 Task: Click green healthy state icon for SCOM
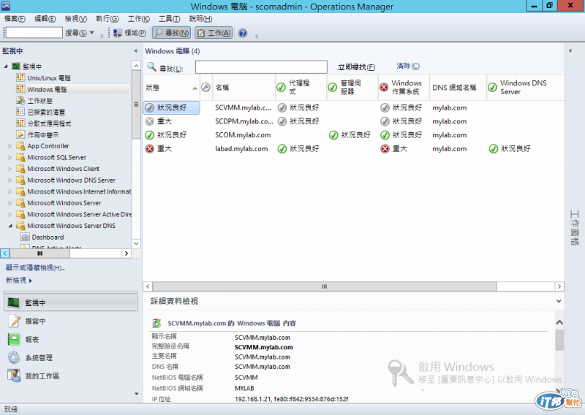click(150, 135)
